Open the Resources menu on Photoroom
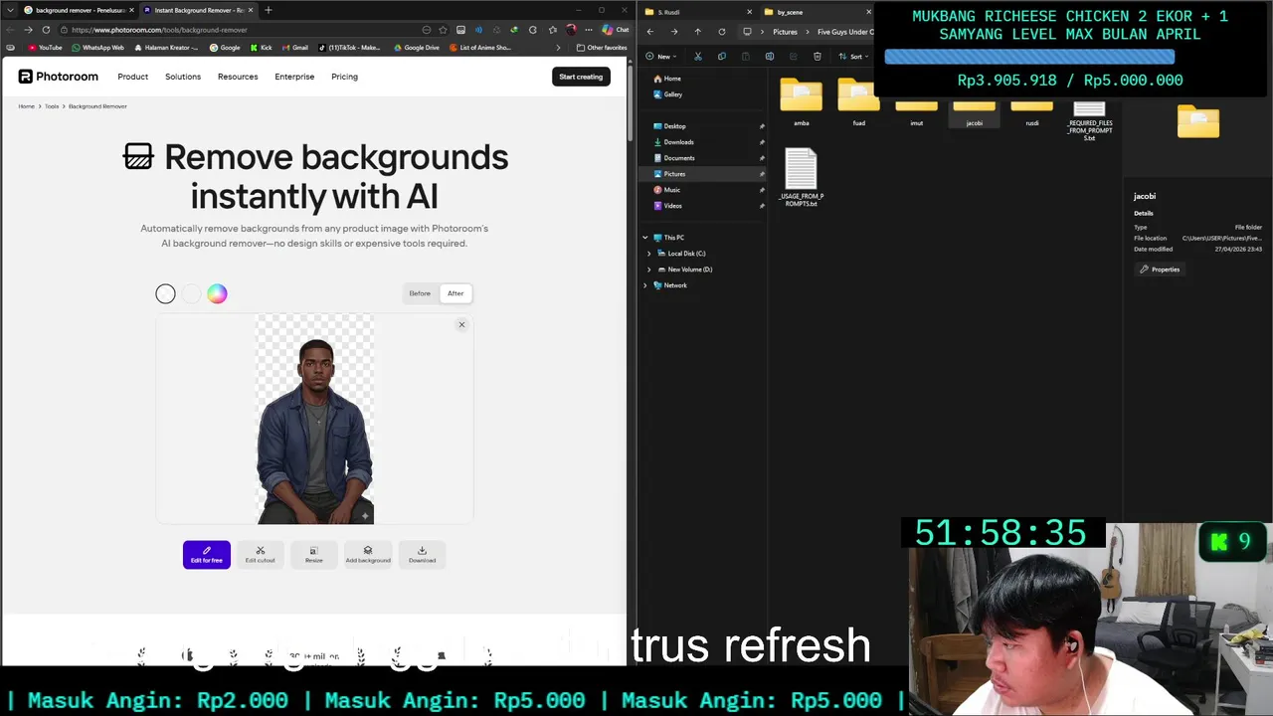1273x716 pixels. coord(238,77)
